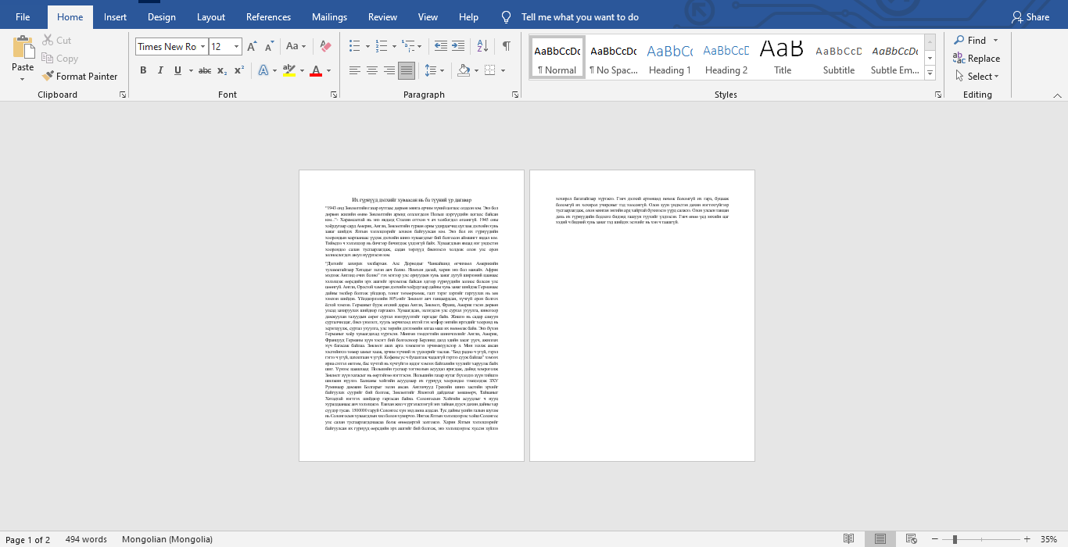This screenshot has width=1068, height=547.
Task: Expand the Styles gallery more arrow
Action: point(930,73)
